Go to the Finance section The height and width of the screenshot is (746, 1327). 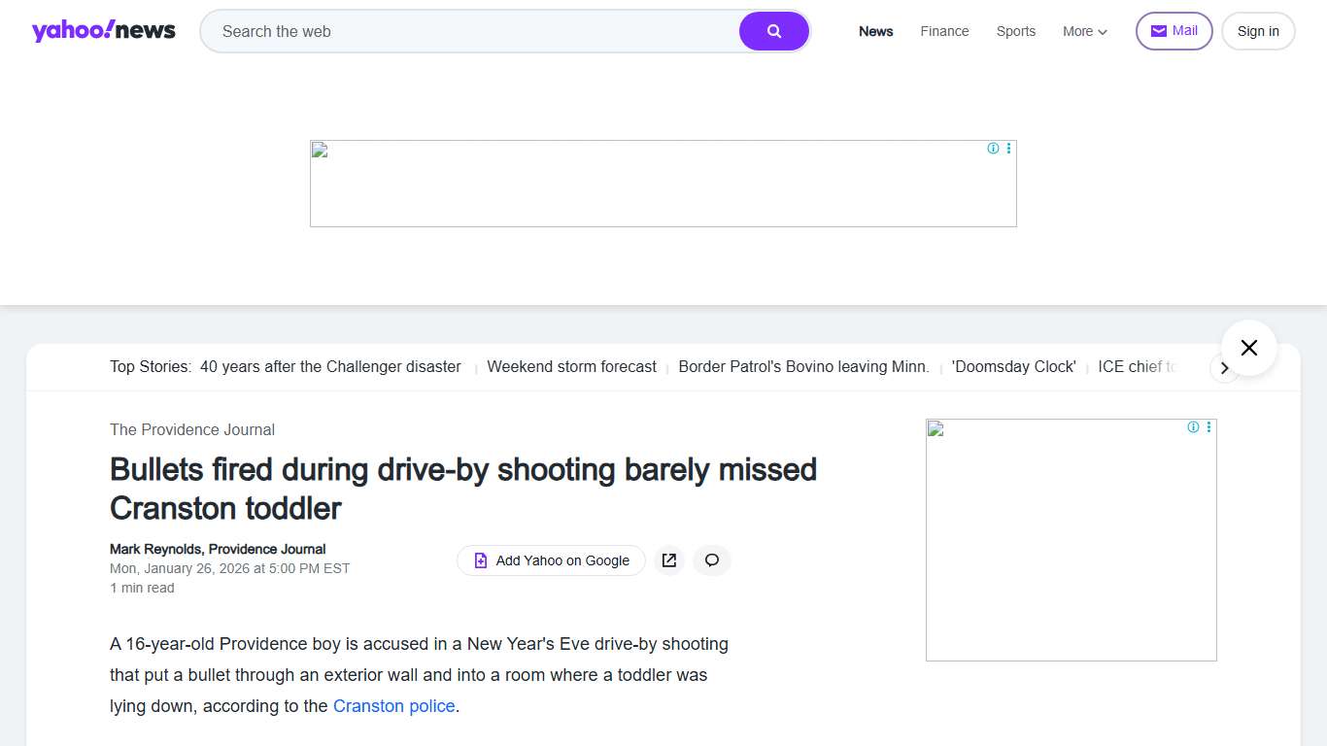point(944,31)
